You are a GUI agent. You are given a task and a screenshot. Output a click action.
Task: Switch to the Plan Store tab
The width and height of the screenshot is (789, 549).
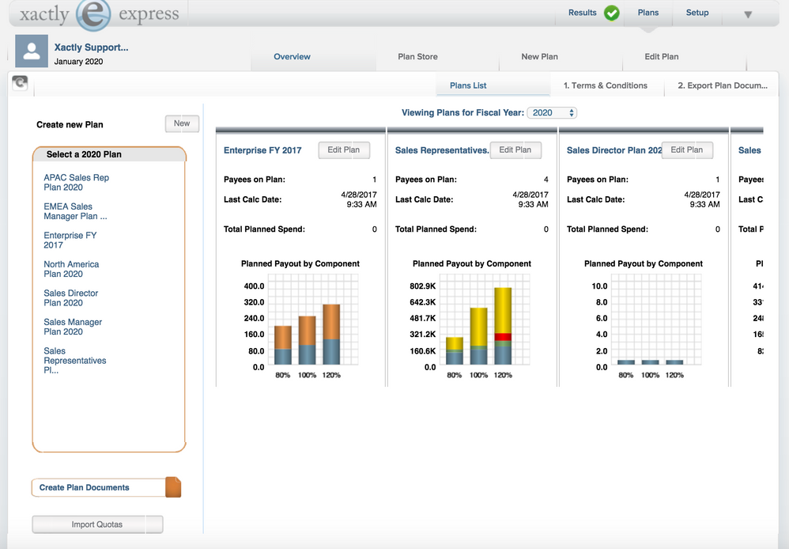417,56
